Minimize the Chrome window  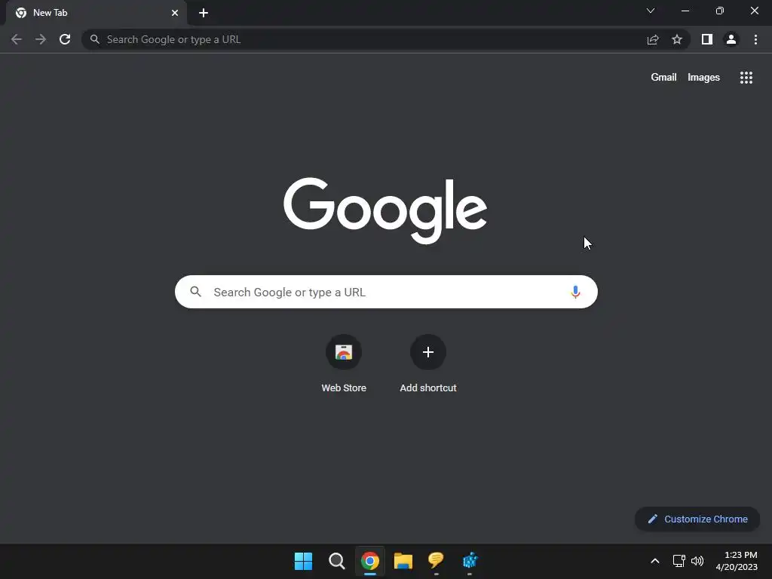pyautogui.click(x=685, y=11)
